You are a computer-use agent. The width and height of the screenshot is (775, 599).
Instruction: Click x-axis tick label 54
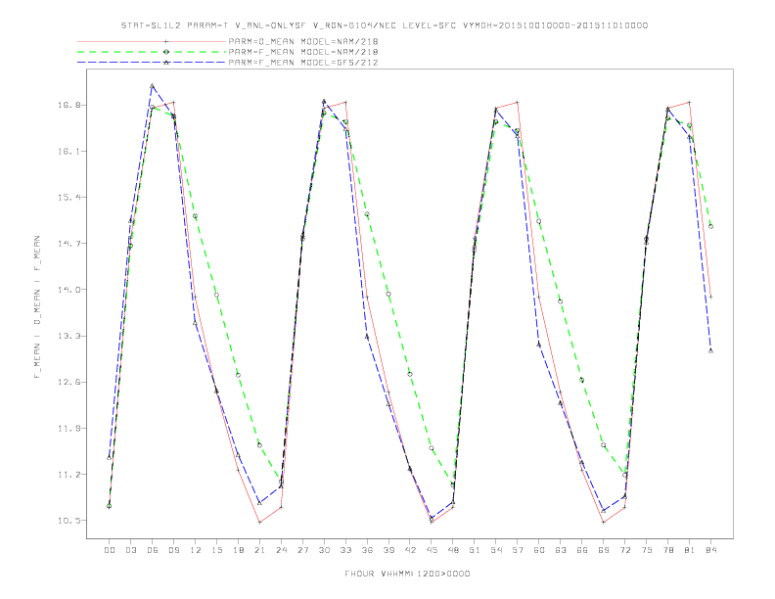pos(496,550)
